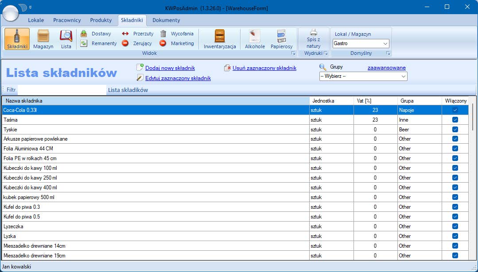The image size is (478, 272).
Task: Show Dostawy deliveries view
Action: (96, 34)
